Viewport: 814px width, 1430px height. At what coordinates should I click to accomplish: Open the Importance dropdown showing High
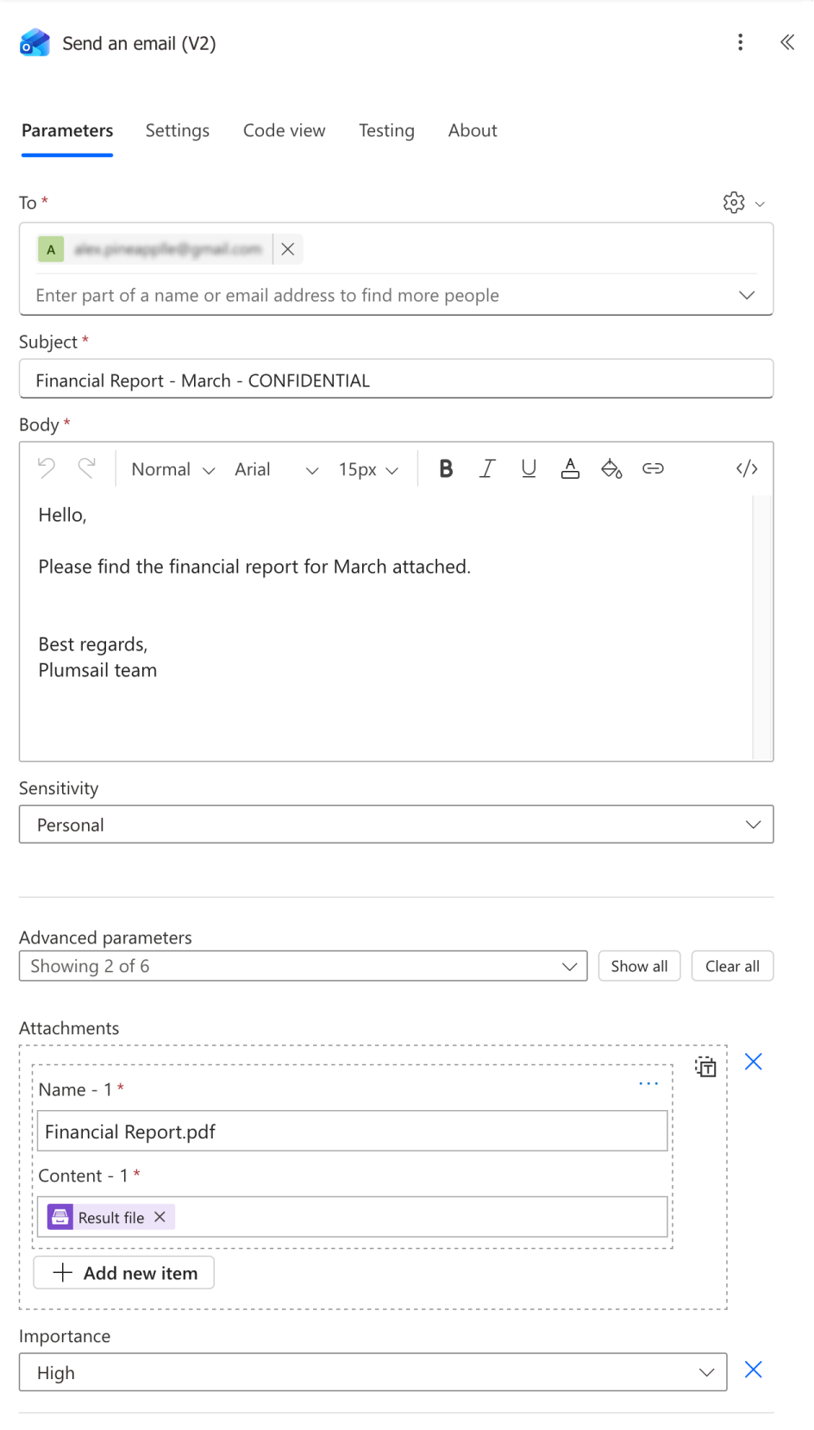(x=373, y=1372)
